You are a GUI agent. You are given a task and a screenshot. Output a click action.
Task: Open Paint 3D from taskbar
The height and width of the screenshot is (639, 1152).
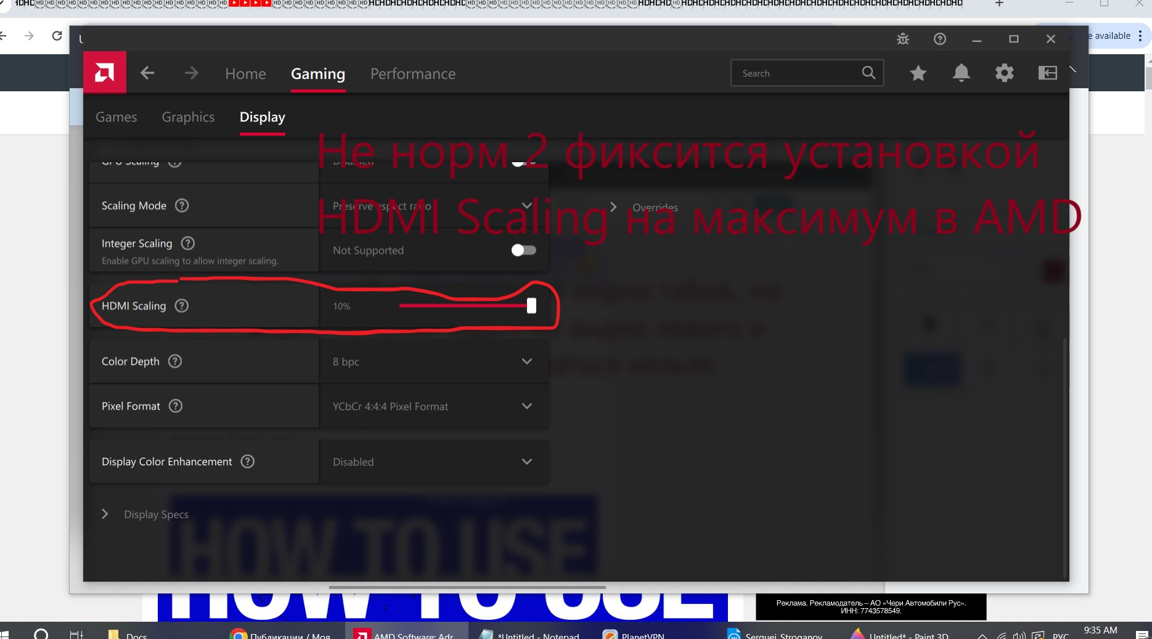click(x=900, y=633)
